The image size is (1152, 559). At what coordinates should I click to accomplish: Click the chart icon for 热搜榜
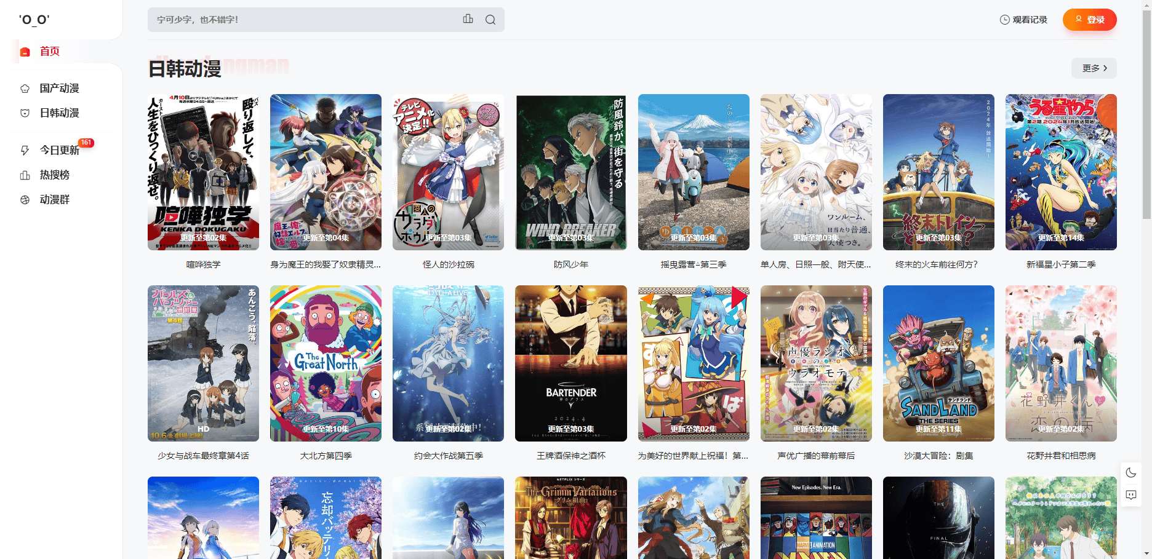(25, 175)
